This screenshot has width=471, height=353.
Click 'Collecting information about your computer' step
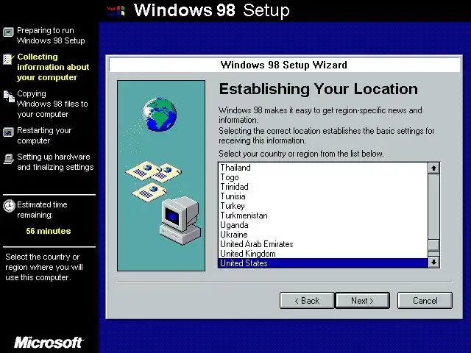[53, 67]
